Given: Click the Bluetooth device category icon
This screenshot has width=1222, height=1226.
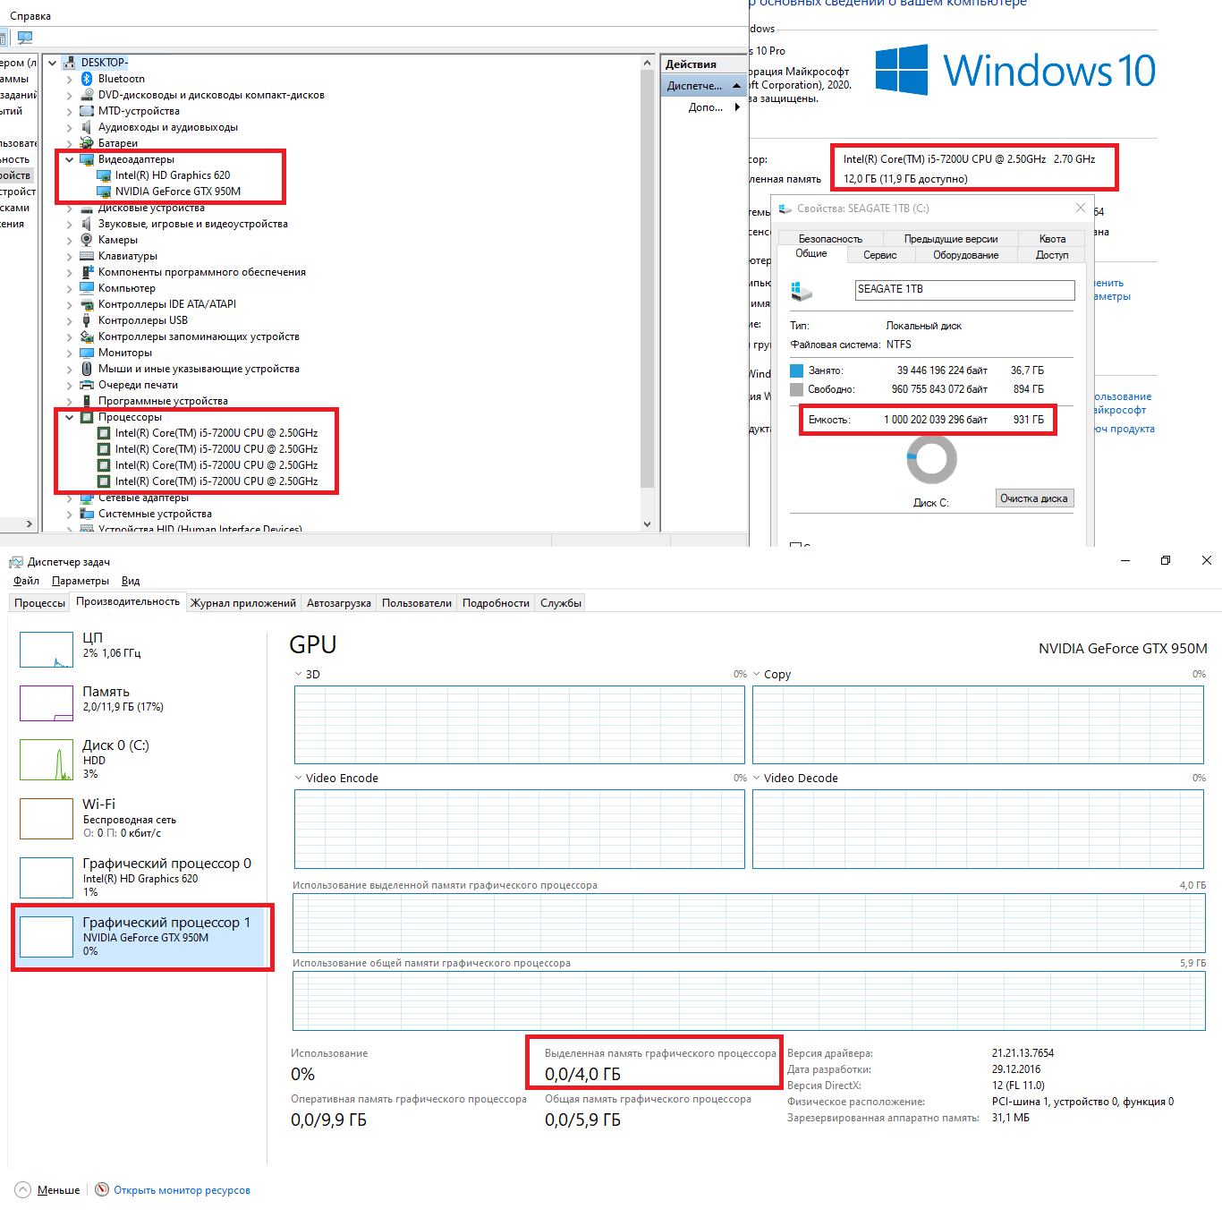Looking at the screenshot, I should 87,79.
